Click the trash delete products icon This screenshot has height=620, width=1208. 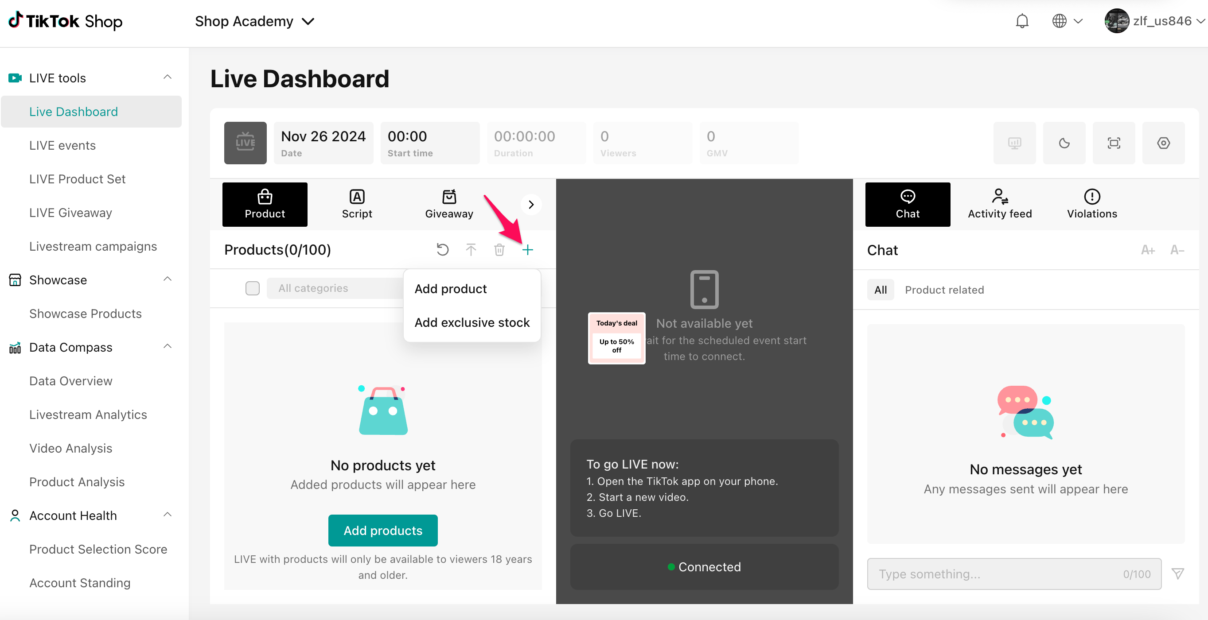499,250
